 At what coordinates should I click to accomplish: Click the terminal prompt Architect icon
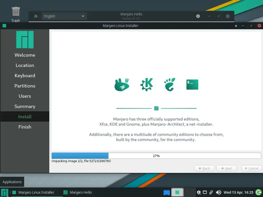click(x=192, y=84)
